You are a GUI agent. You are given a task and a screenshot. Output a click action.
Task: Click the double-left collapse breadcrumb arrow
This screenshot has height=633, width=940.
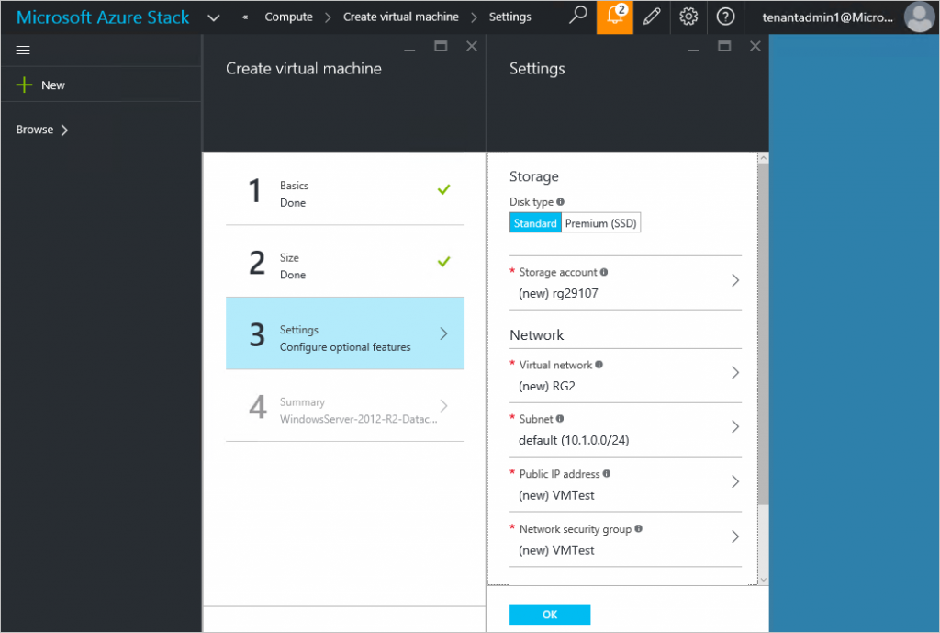(245, 17)
